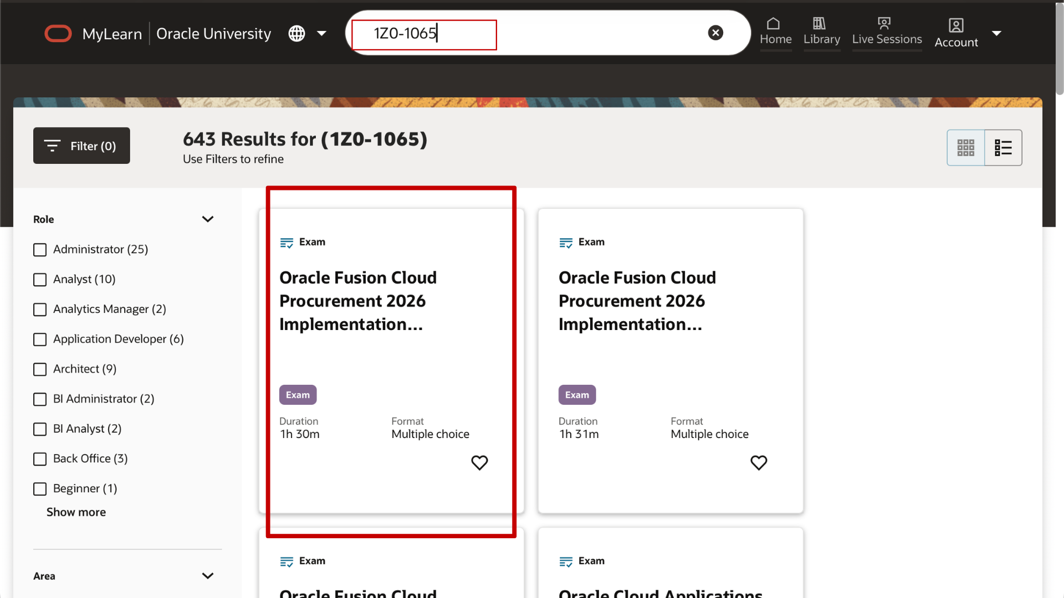Expand the Area filter section
This screenshot has width=1064, height=598.
[208, 576]
